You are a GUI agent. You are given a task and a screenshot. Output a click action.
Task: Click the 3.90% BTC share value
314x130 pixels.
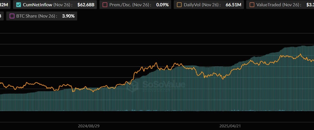(x=68, y=16)
